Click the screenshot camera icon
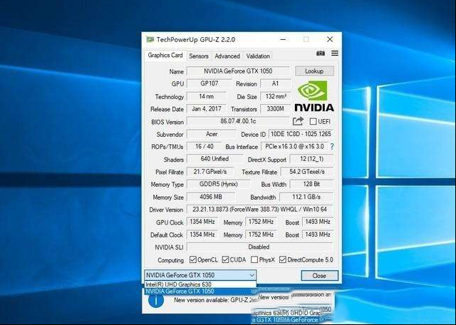This screenshot has height=325, width=456. pyautogui.click(x=321, y=53)
